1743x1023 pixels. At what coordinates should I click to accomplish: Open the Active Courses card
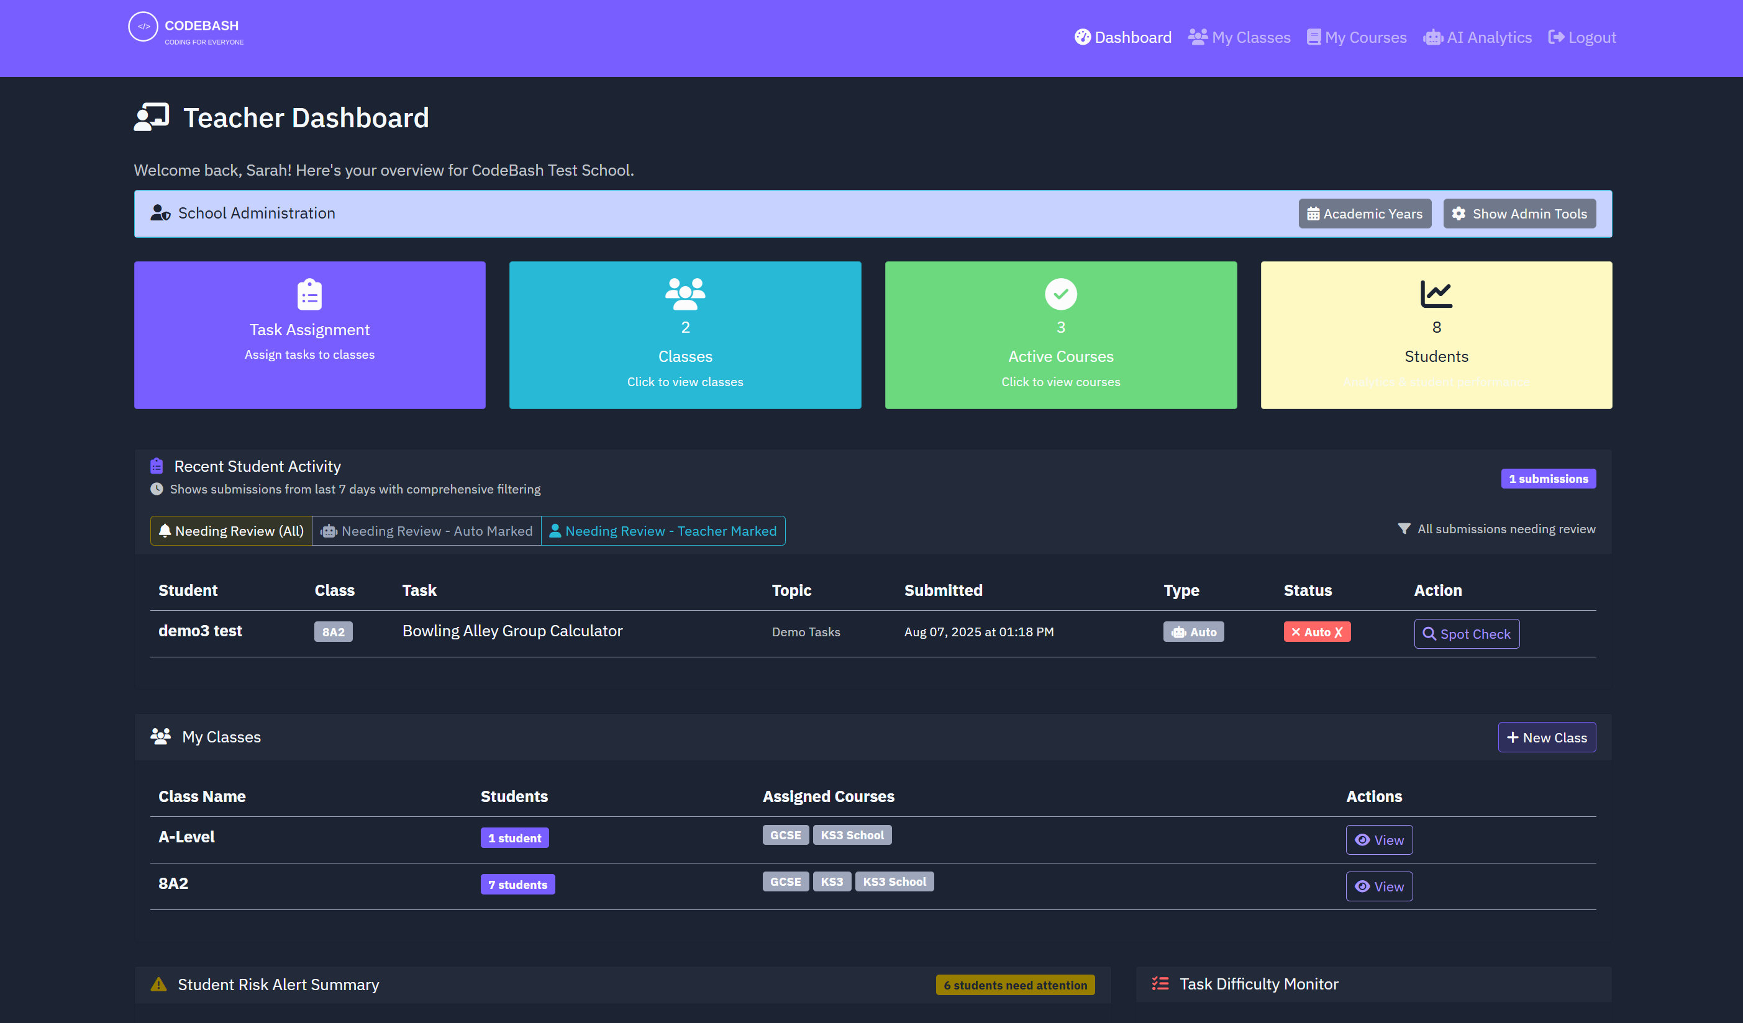click(x=1061, y=335)
